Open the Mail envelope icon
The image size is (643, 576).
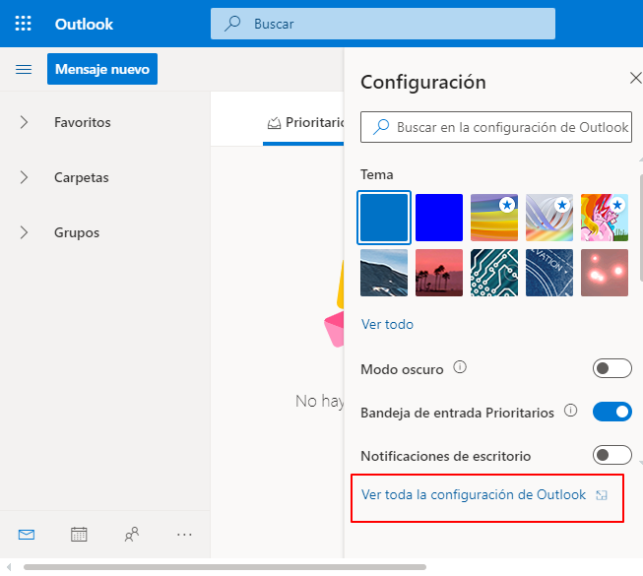click(27, 535)
